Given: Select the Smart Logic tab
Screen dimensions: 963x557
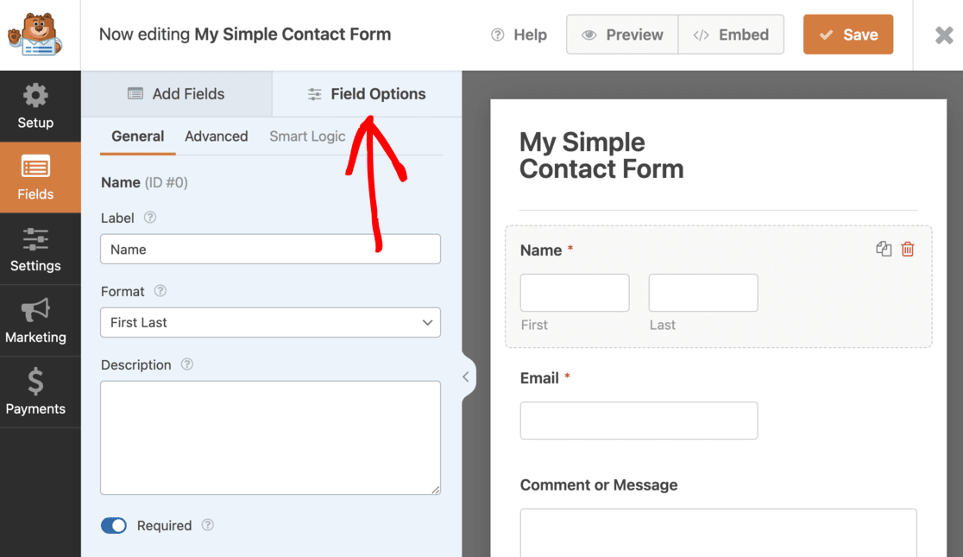Looking at the screenshot, I should [307, 136].
